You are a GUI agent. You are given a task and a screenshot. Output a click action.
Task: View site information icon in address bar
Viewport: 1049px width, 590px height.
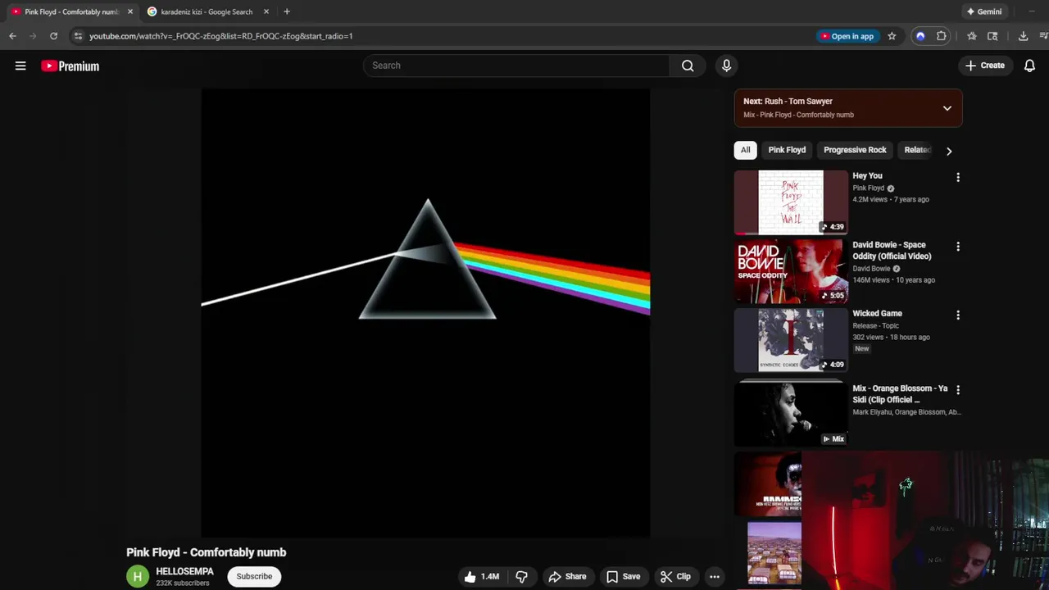pos(77,36)
